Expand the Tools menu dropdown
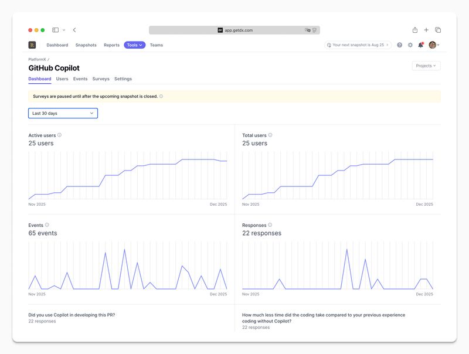This screenshot has height=354, width=469. click(134, 45)
